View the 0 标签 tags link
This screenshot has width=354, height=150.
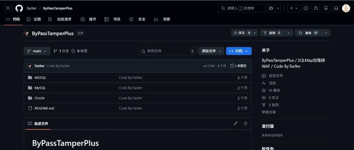pos(79,51)
